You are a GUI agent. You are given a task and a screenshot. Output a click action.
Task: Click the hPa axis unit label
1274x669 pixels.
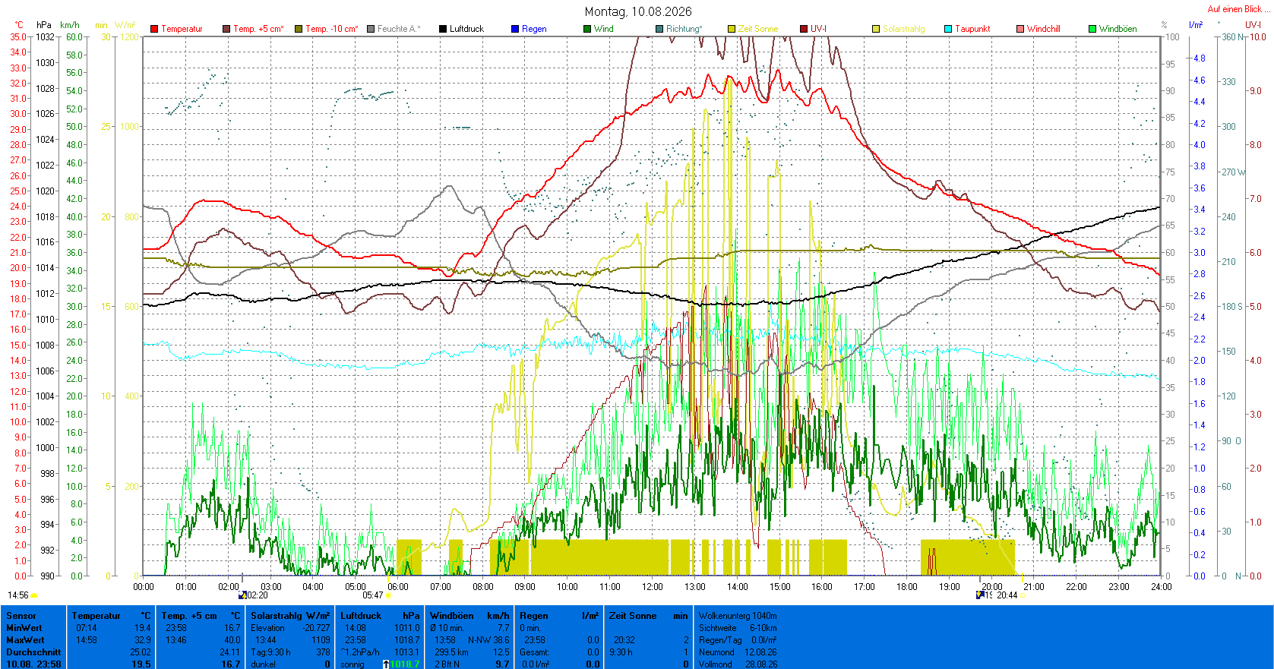(44, 25)
